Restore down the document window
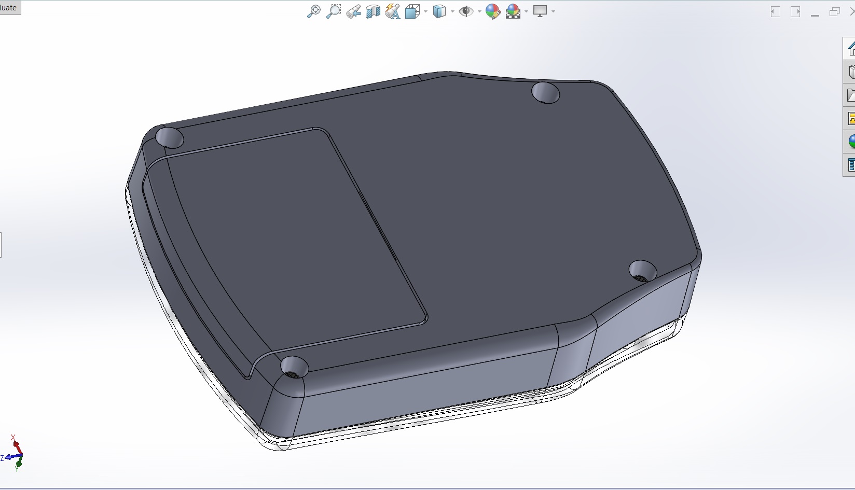Screen dimensions: 855x490 point(834,11)
